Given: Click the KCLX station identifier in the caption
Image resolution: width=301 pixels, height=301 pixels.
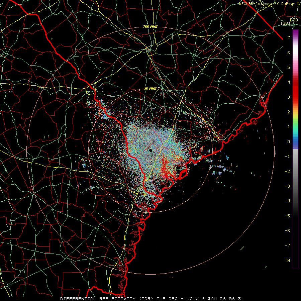Looking at the screenshot, I should (x=192, y=299).
